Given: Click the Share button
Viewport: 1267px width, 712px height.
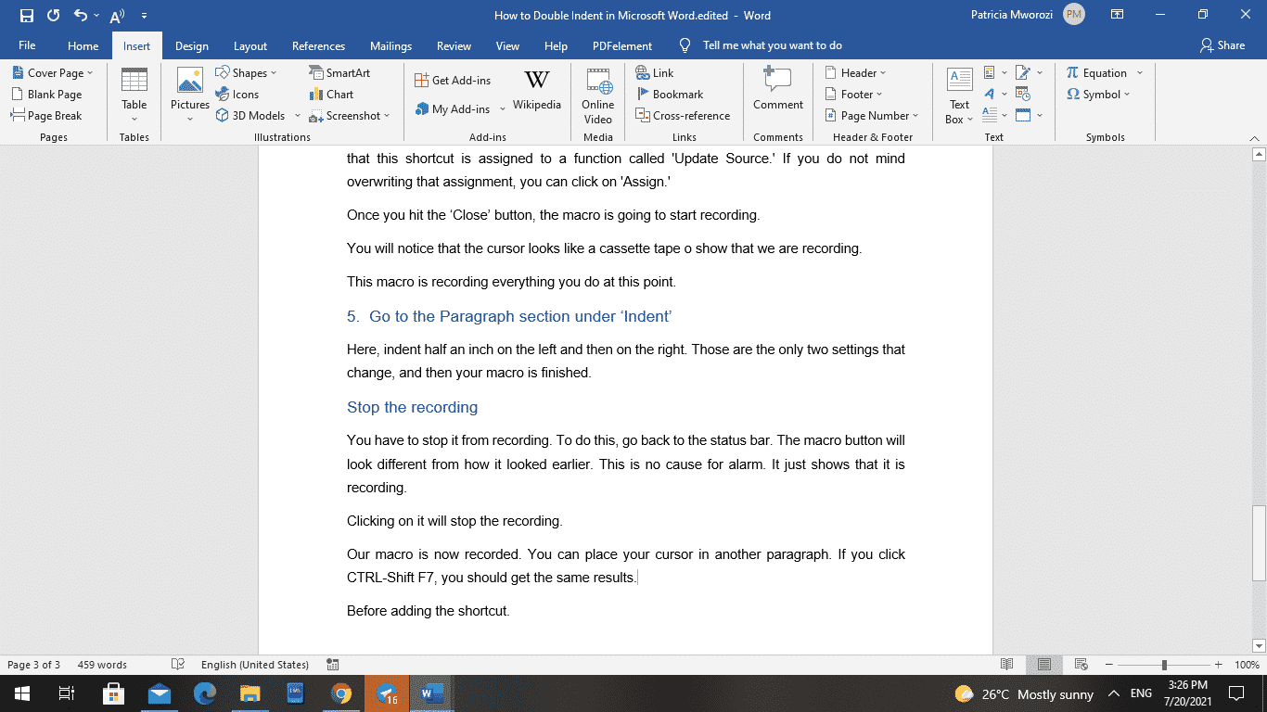Looking at the screenshot, I should pos(1222,45).
